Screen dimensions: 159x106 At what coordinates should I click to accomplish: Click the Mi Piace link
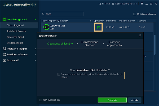(106, 4)
